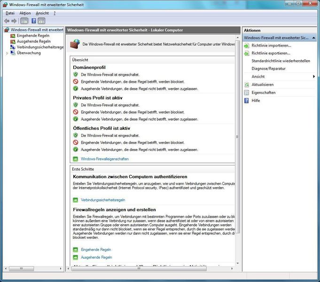Click Verbindungssicherheitsregeln icon in tree
The width and height of the screenshot is (320, 282).
point(13,47)
